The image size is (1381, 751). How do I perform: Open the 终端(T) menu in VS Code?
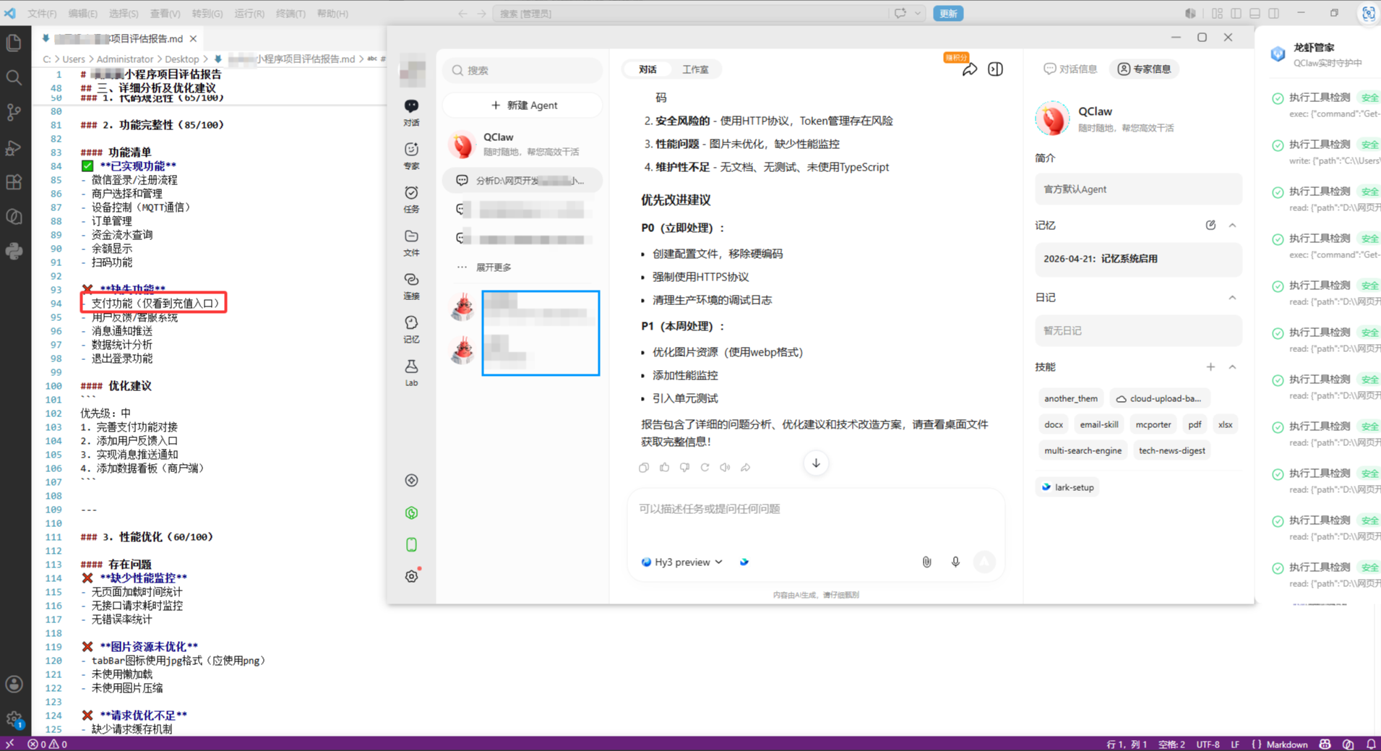click(x=291, y=13)
